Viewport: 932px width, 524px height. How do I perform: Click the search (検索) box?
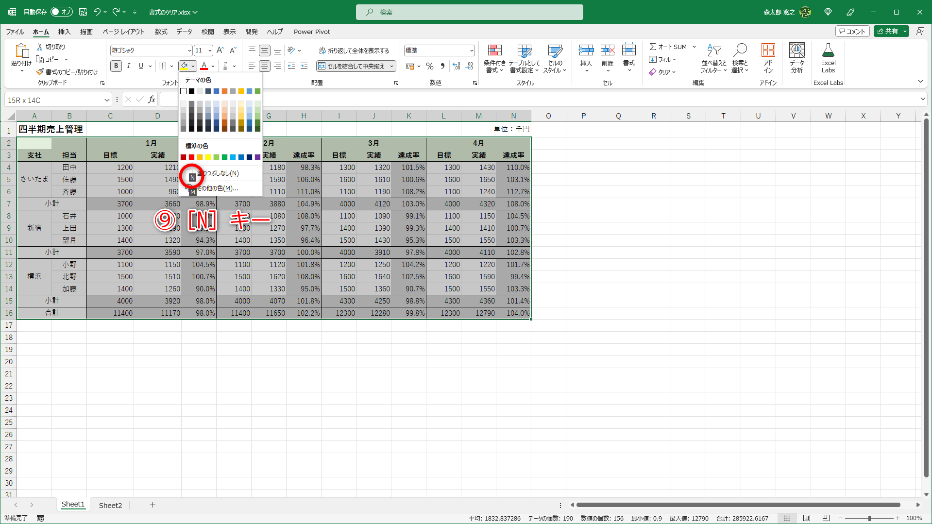pos(469,12)
